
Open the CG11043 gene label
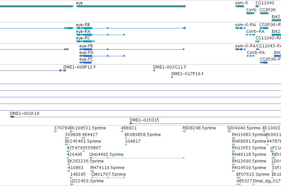265,3
